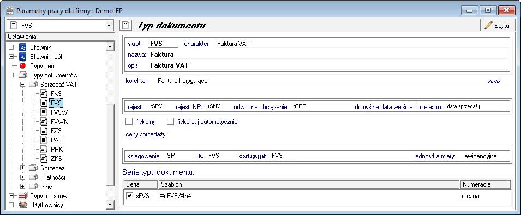Uncheck the sFVS series checkbox
The width and height of the screenshot is (521, 215).
[x=130, y=196]
